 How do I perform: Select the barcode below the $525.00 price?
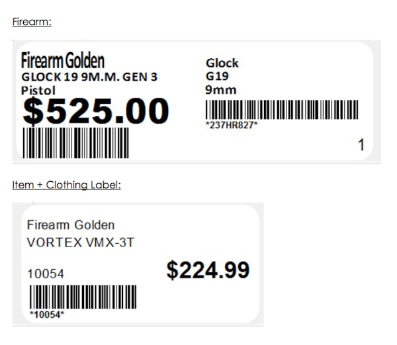(x=75, y=143)
